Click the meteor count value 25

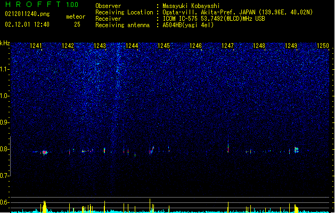tap(77, 24)
